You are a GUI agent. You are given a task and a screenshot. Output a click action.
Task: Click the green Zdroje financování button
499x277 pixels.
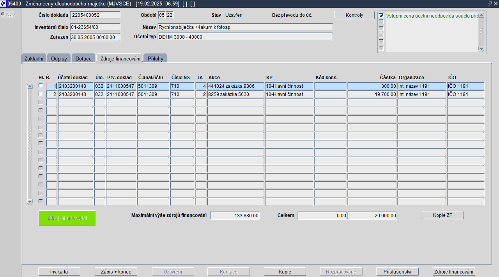coord(67,218)
